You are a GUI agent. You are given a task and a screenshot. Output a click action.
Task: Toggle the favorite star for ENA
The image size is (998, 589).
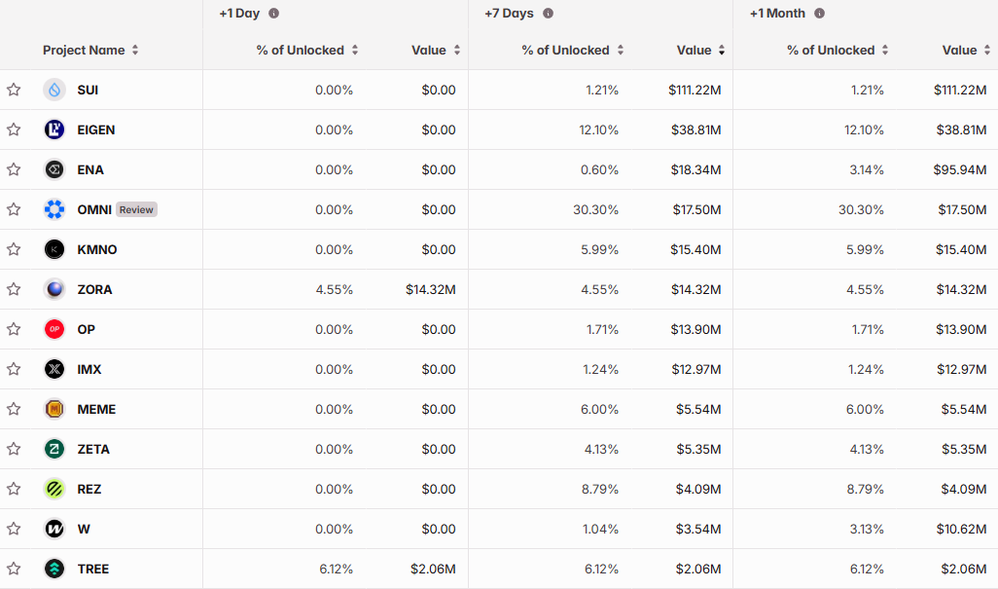point(14,169)
